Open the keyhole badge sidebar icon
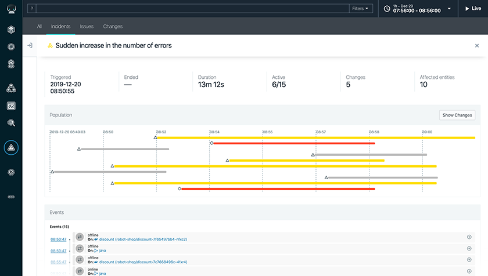 11,64
